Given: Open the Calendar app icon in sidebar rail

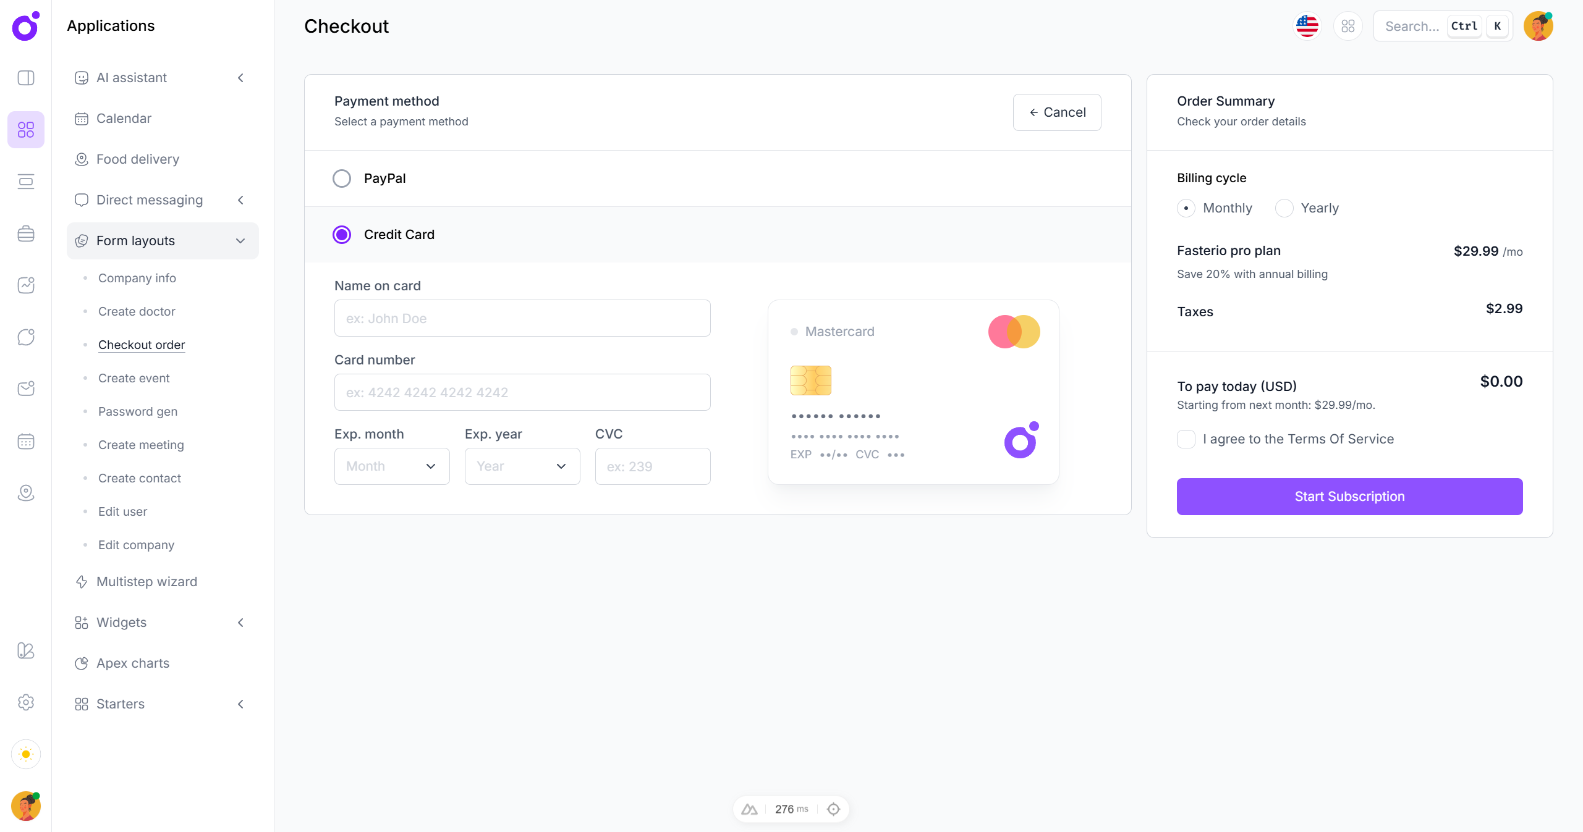Looking at the screenshot, I should tap(25, 441).
